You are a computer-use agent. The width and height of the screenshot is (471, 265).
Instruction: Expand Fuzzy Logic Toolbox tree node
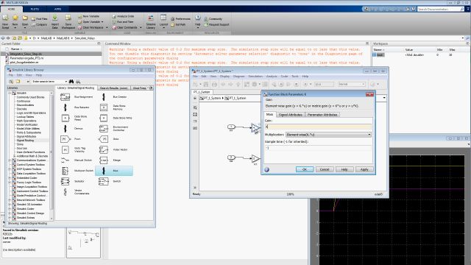click(10, 182)
